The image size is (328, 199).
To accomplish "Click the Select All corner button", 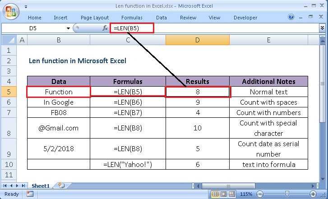I will click(x=9, y=40).
